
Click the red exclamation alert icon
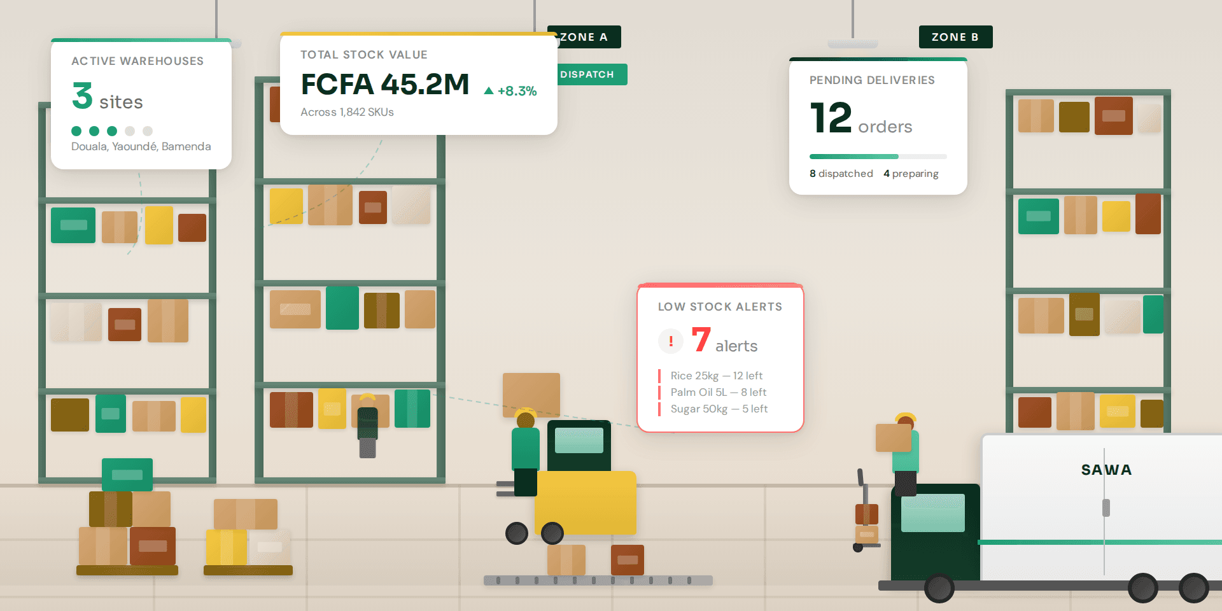coord(670,341)
